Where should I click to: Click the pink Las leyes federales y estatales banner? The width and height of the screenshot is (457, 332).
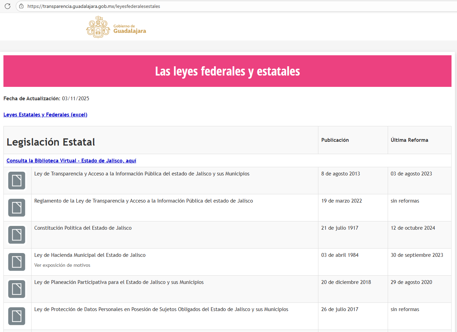[227, 71]
